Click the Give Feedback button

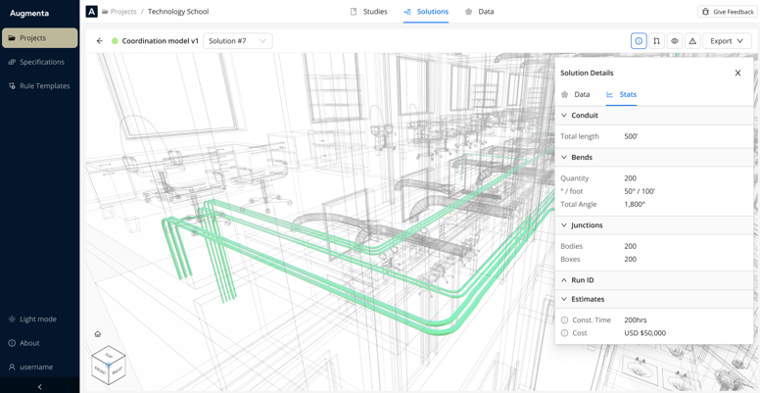(x=726, y=12)
